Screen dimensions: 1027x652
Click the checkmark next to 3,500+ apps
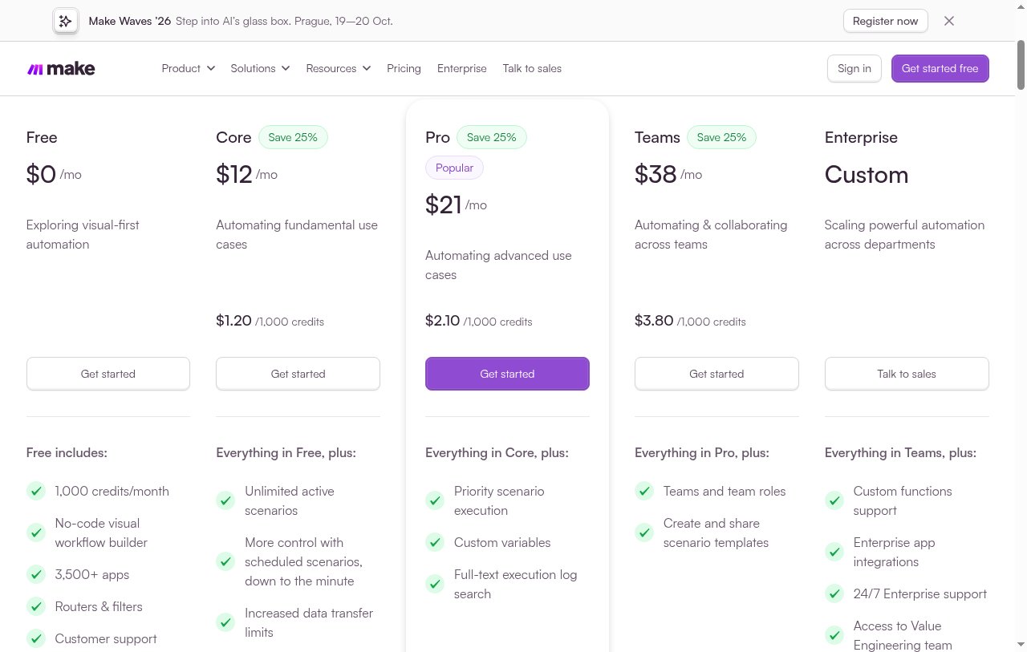(x=36, y=574)
